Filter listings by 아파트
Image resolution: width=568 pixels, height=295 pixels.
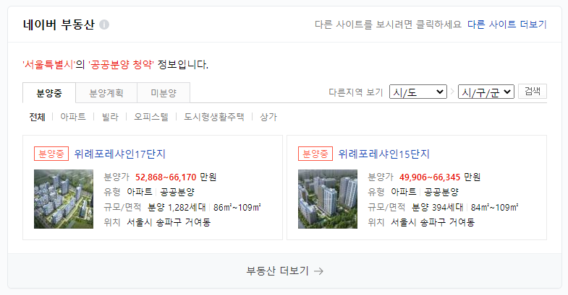click(x=73, y=117)
